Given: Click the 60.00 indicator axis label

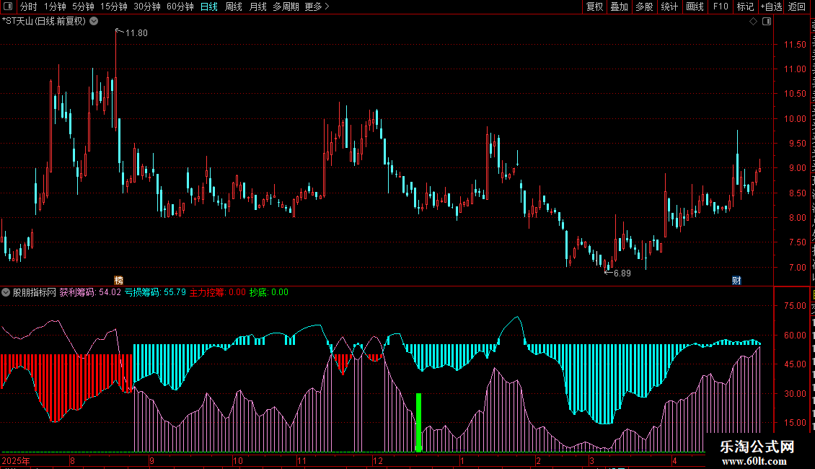Looking at the screenshot, I should click(795, 336).
